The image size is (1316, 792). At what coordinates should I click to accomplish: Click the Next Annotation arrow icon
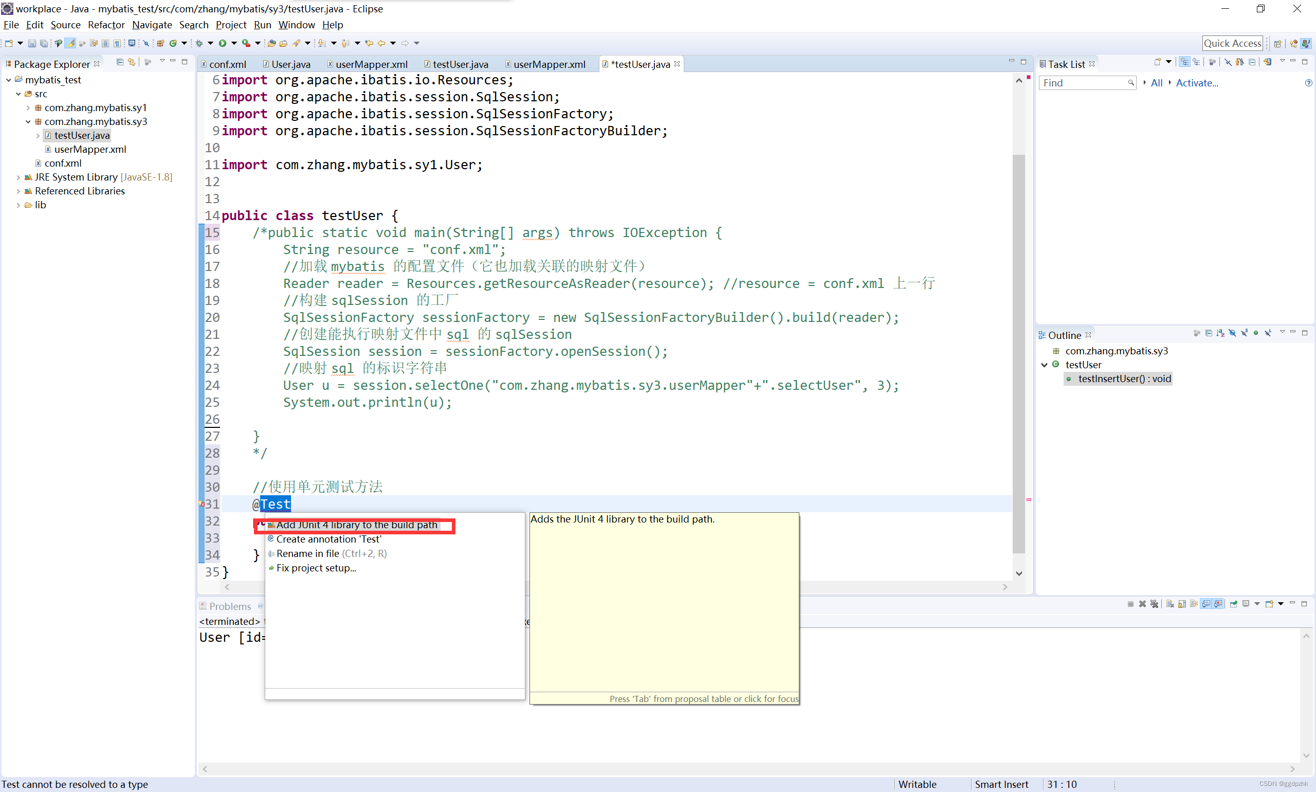(321, 43)
